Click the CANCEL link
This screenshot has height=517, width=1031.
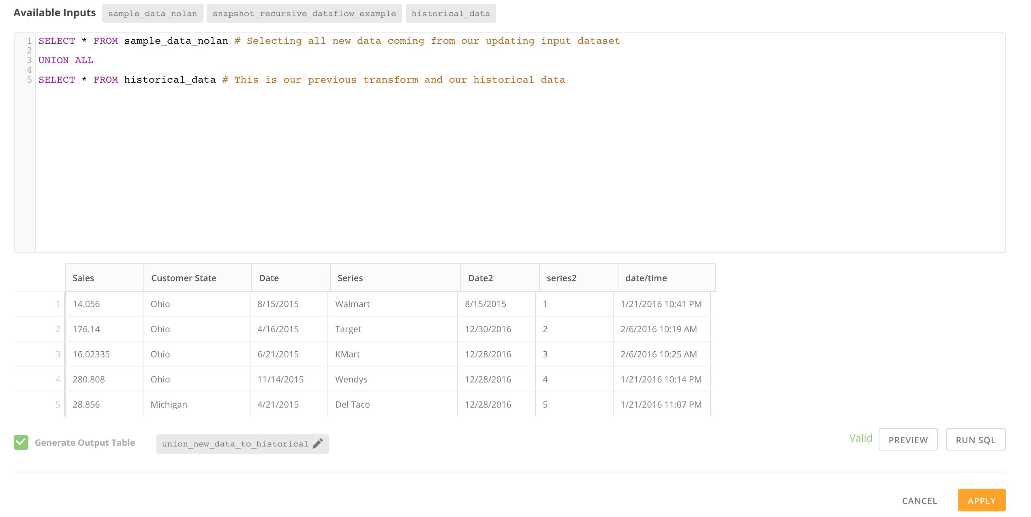[919, 501]
